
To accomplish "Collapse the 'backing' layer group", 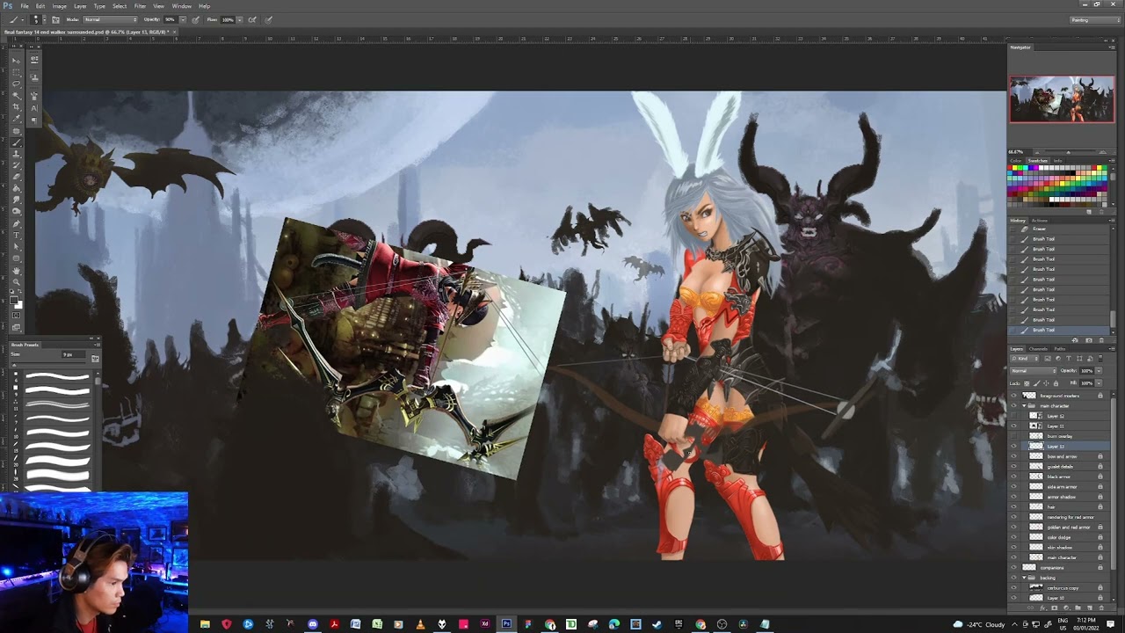I will pyautogui.click(x=1024, y=578).
